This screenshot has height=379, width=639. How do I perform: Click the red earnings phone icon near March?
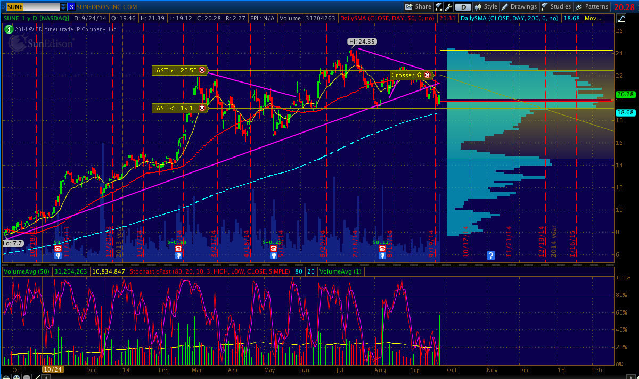[x=178, y=248]
